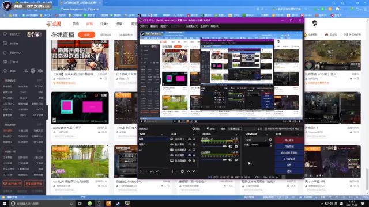Move the scene up in the Scenes panel
369x207 pixels.
tap(152, 171)
